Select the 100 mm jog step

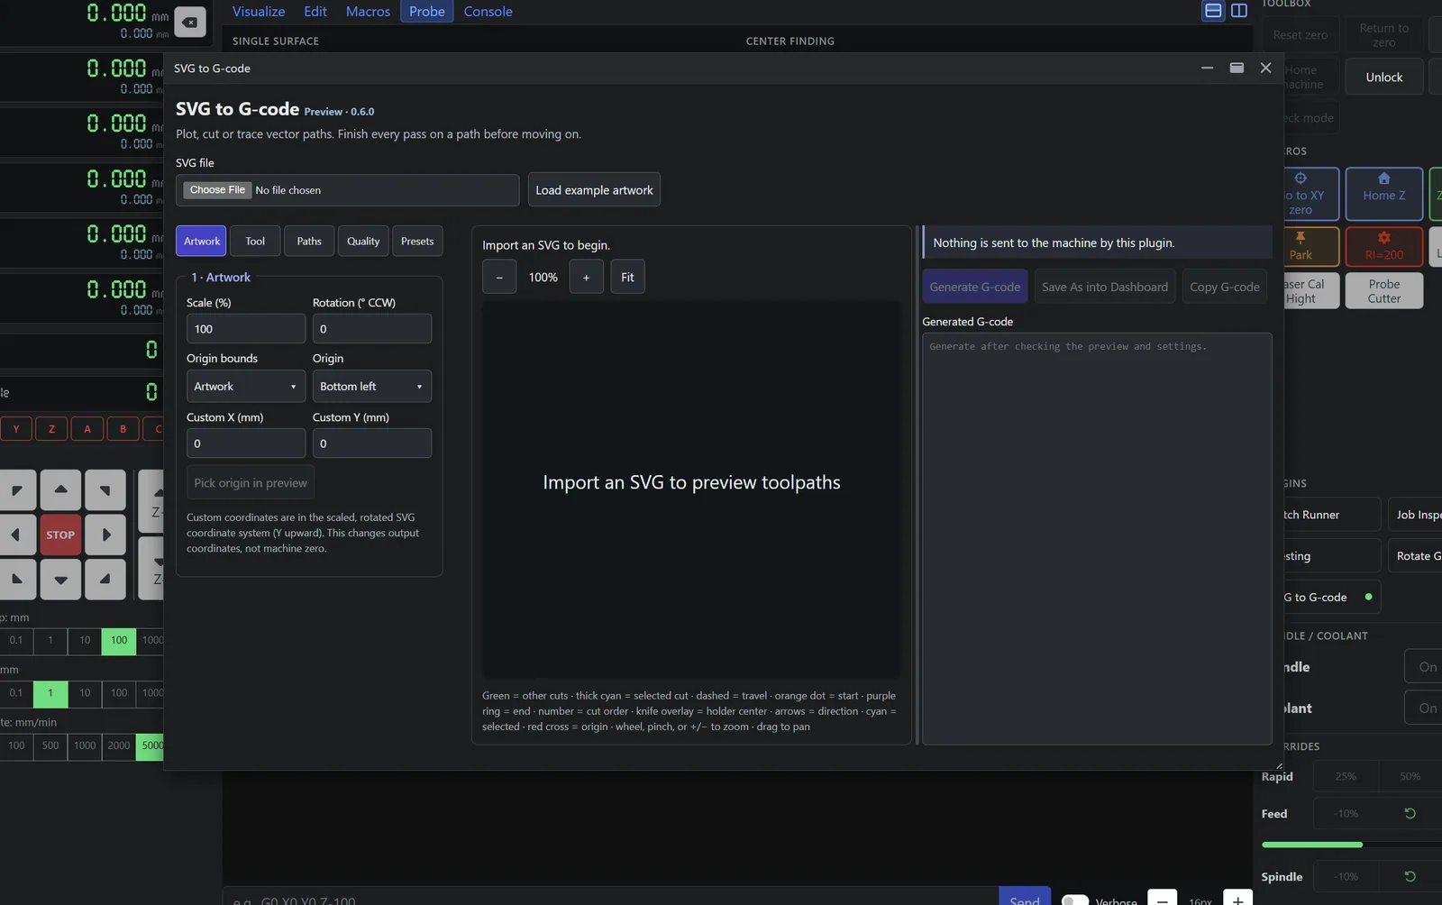(x=119, y=641)
